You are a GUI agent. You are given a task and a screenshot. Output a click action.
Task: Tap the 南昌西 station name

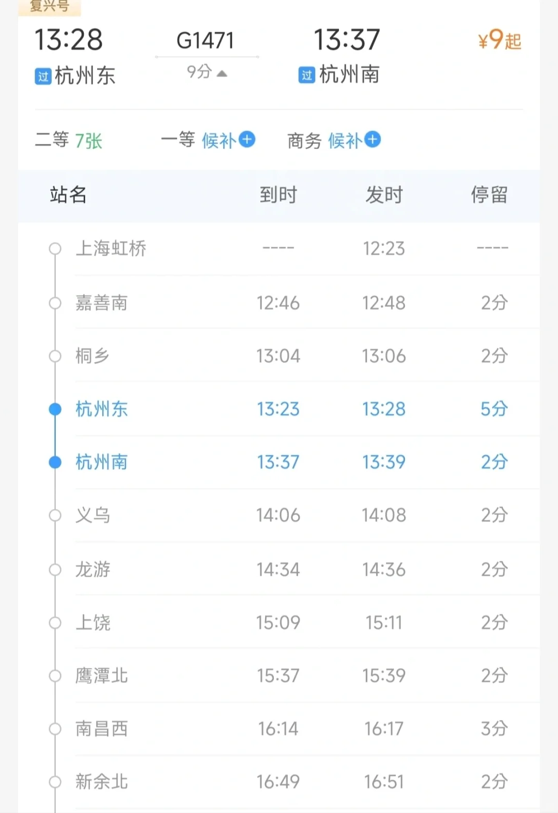pos(101,729)
